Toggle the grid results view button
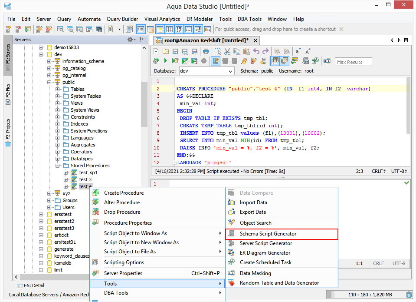Viewport: 416px width, 302px height. (x=275, y=61)
